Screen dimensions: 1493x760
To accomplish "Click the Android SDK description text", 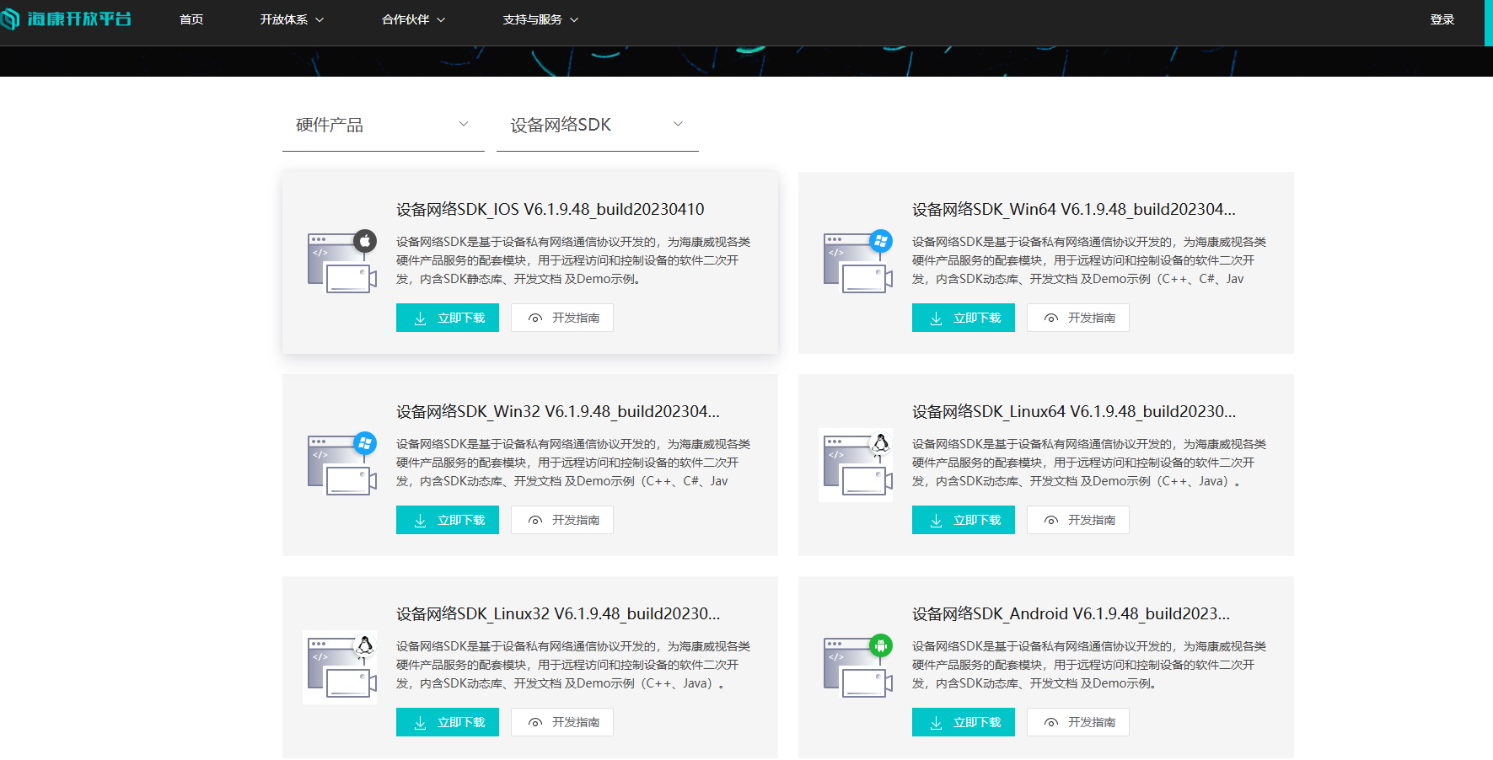I will (x=1089, y=665).
